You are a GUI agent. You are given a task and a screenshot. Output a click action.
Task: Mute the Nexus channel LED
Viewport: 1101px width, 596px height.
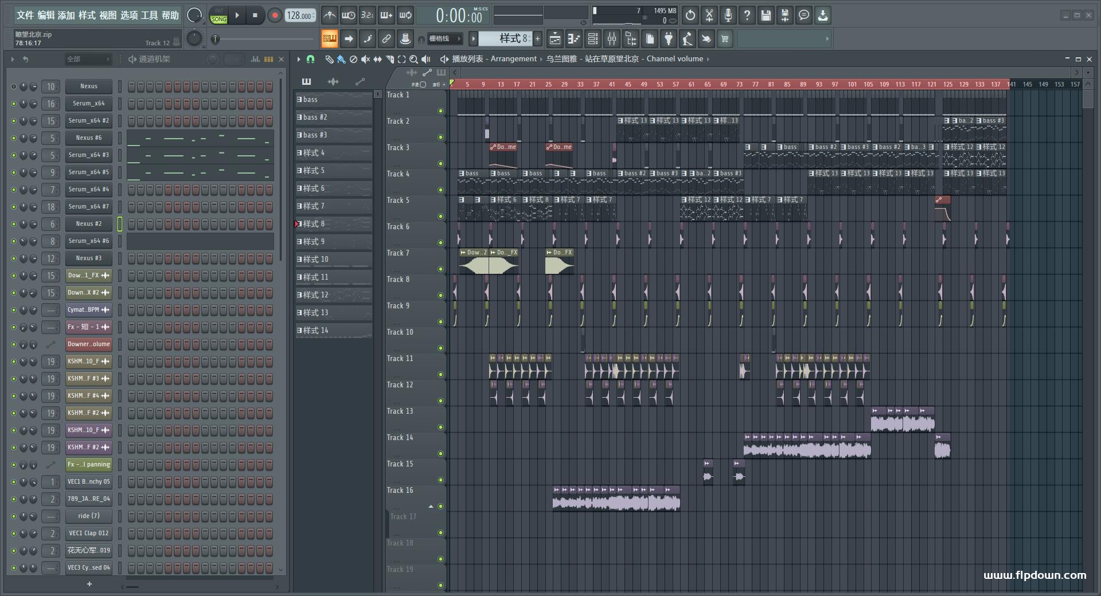[x=14, y=87]
